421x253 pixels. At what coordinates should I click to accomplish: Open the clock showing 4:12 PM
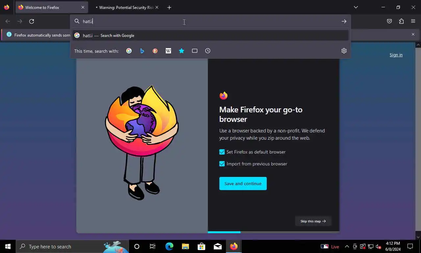[393, 246]
